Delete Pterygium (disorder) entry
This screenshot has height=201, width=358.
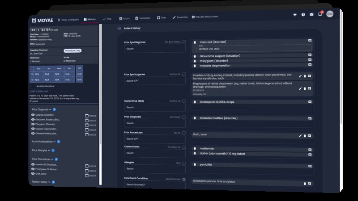click(x=195, y=61)
